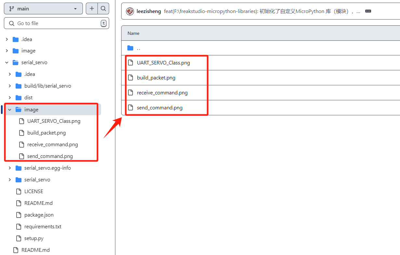The width and height of the screenshot is (400, 255).
Task: Select the highlighted image folder in tree
Action: (31, 110)
